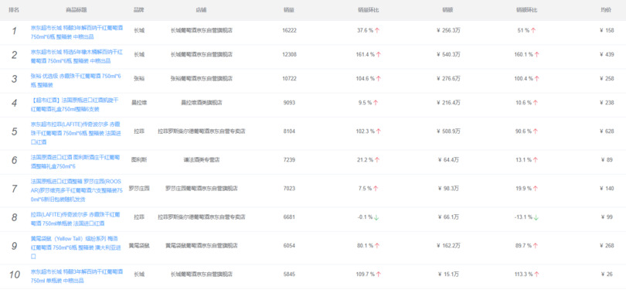Click the red up arrow beside 19.9 %
This screenshot has width=626, height=290.
(x=535, y=189)
